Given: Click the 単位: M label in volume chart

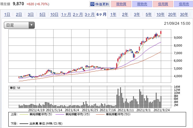Looking at the screenshot, I should click(x=15, y=88).
